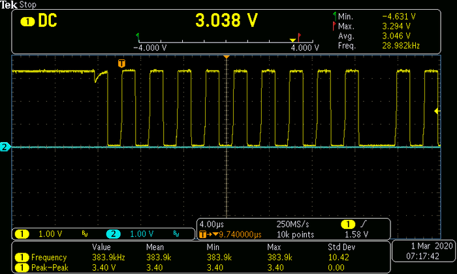Viewport: 457px width, 274px height.
Task: Click the green flag icon beside Min. label
Action: tap(334, 16)
